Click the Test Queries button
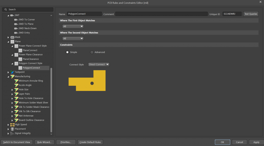 pyautogui.click(x=251, y=14)
